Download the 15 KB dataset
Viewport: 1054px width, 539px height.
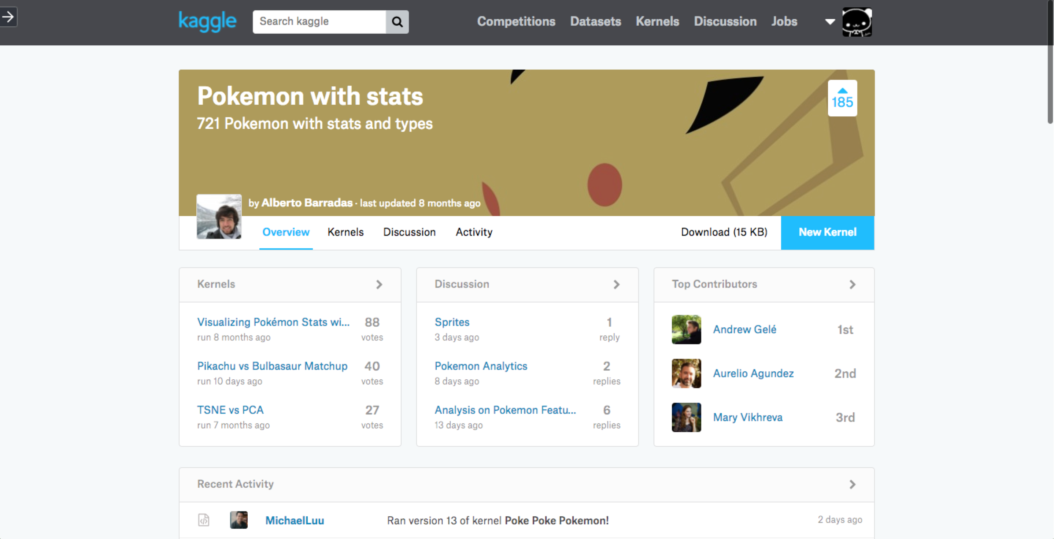[724, 232]
